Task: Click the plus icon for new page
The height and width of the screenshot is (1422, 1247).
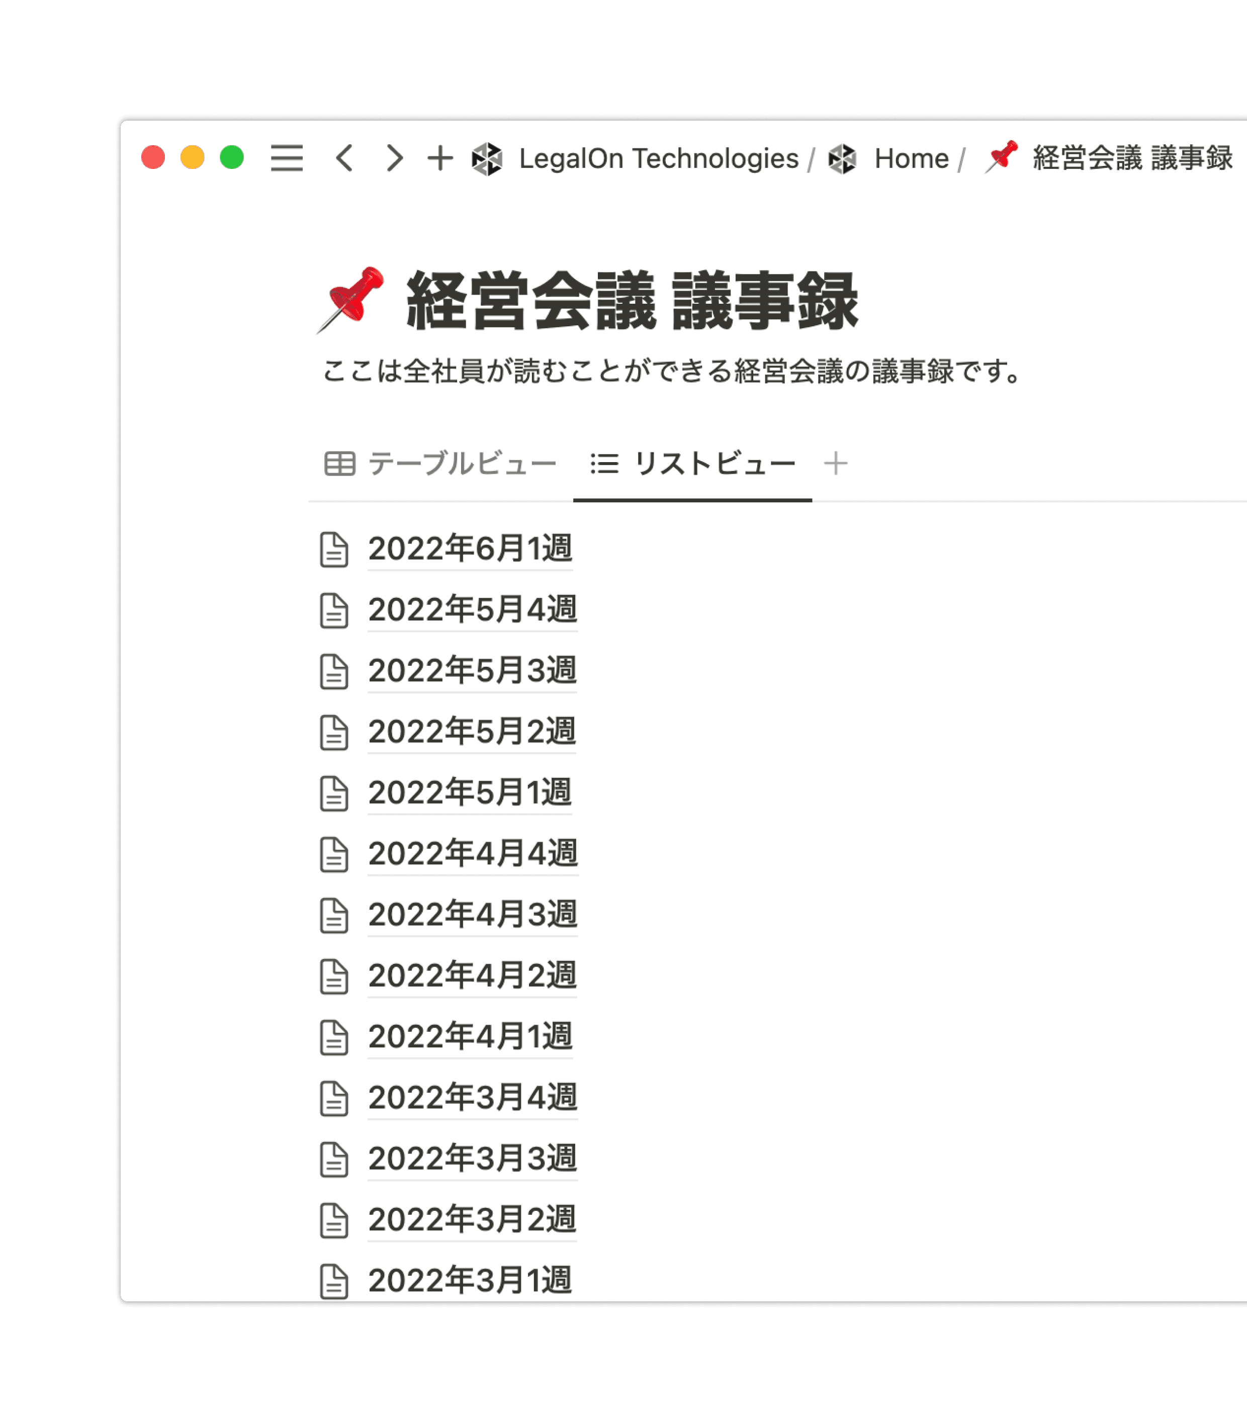Action: [440, 158]
